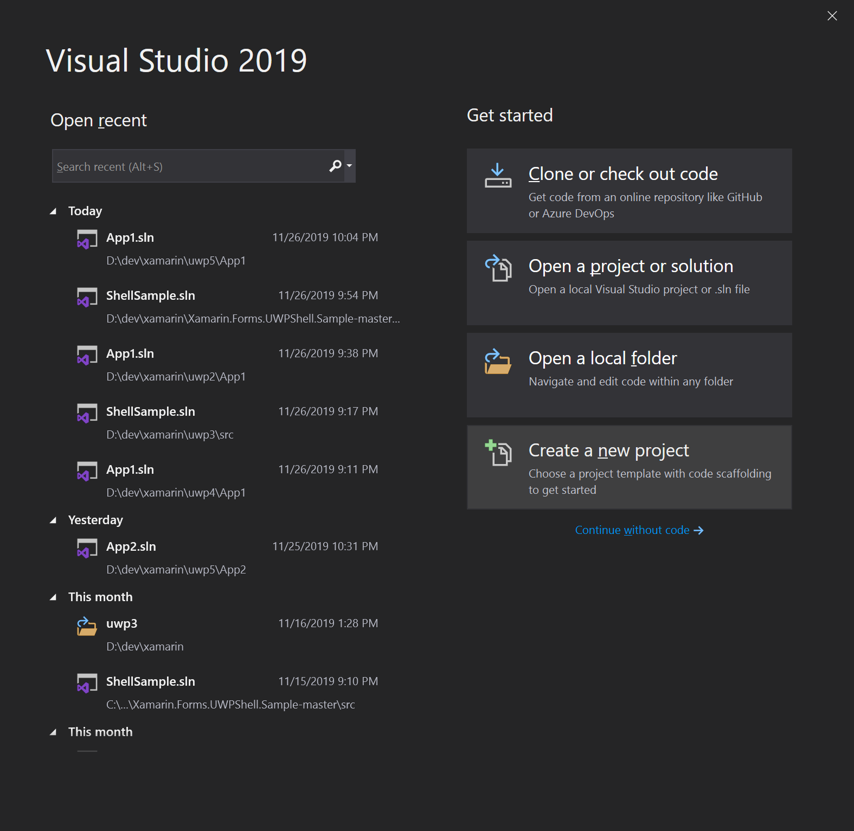The image size is (854, 831).
Task: Click the Open a project or solution icon
Action: pyautogui.click(x=498, y=268)
